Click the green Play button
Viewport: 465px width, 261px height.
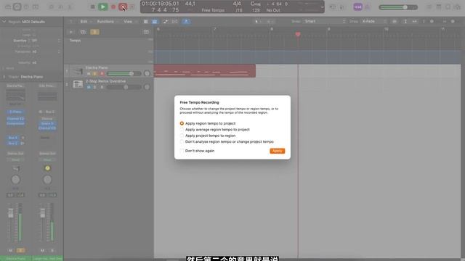[103, 7]
